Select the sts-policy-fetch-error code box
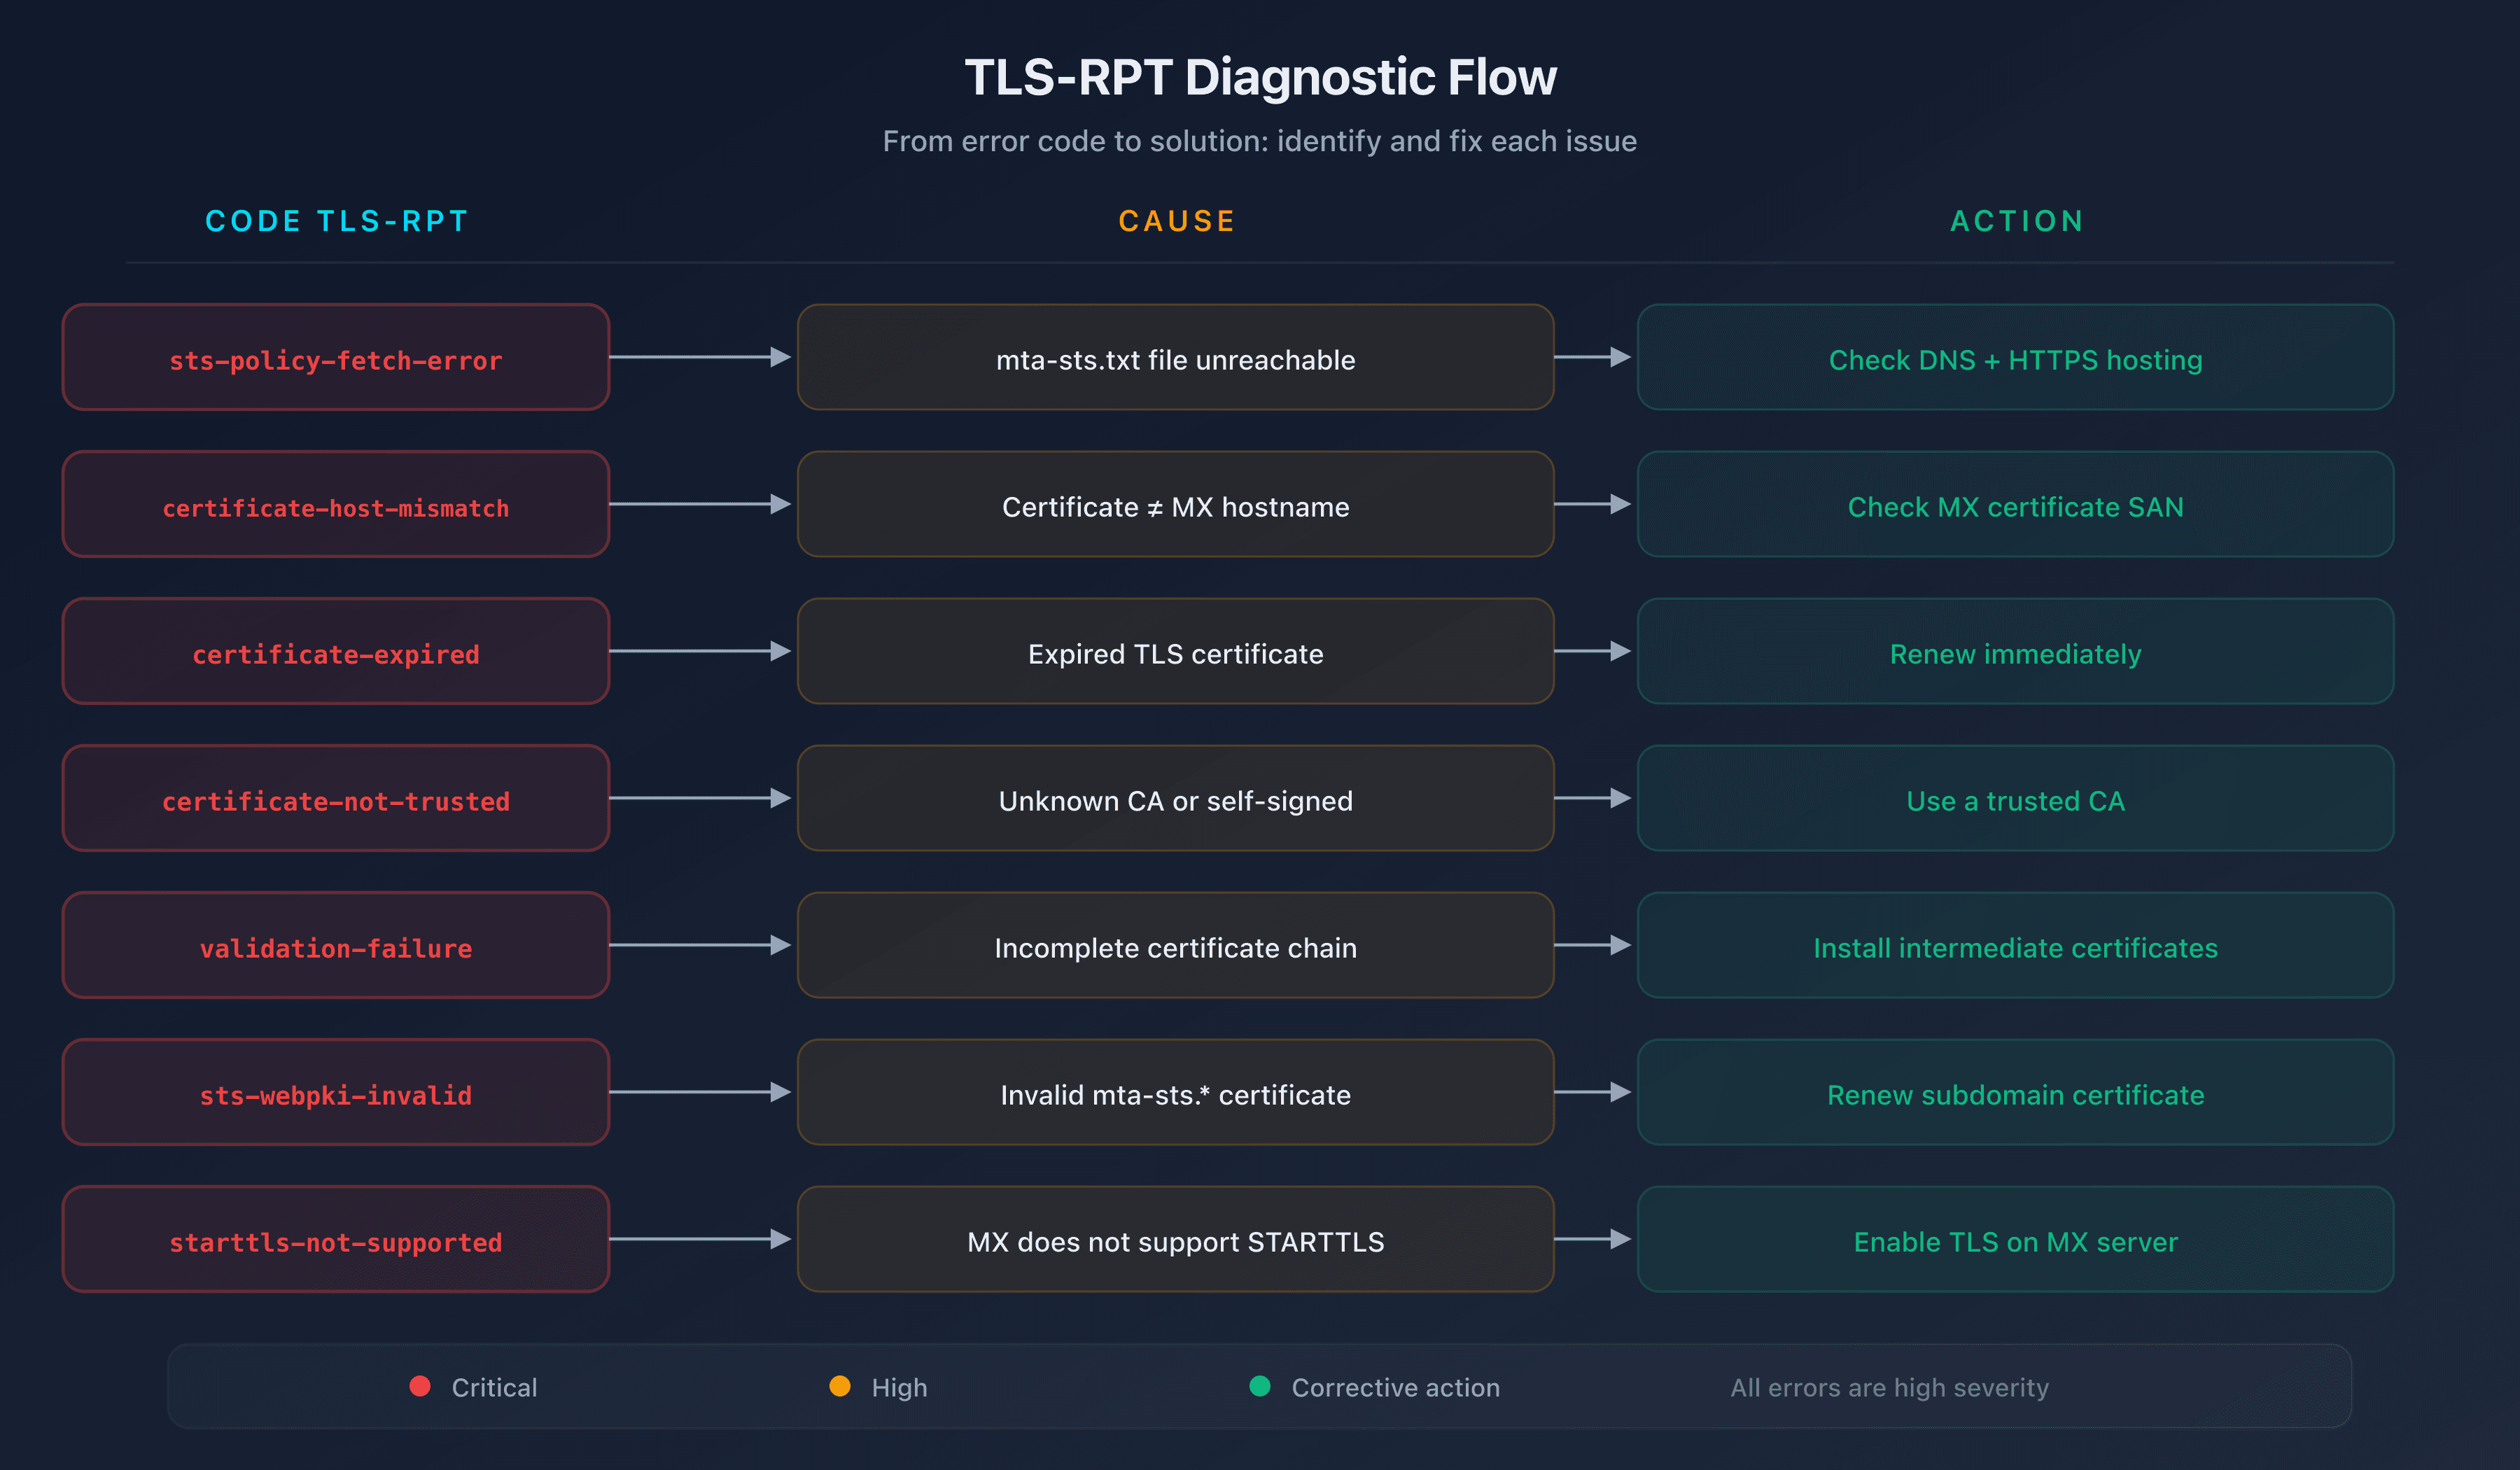Screen dimensions: 2520x1470 click(x=335, y=358)
